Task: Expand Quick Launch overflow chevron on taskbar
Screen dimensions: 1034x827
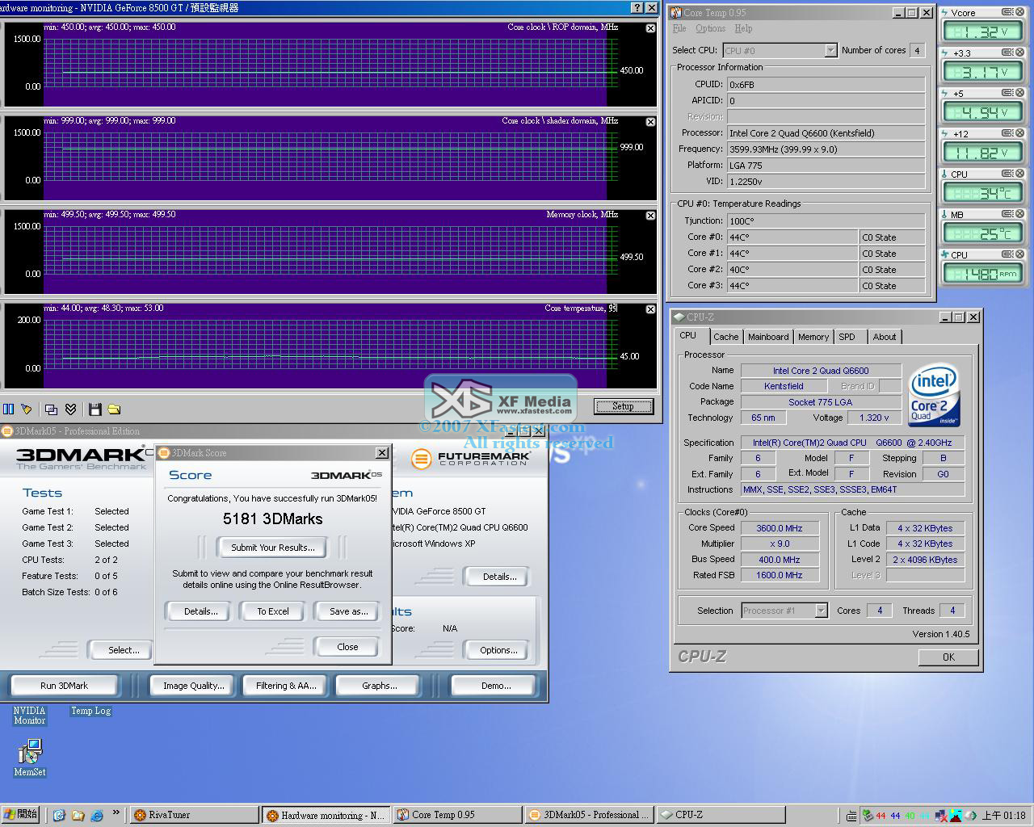Action: tap(116, 813)
